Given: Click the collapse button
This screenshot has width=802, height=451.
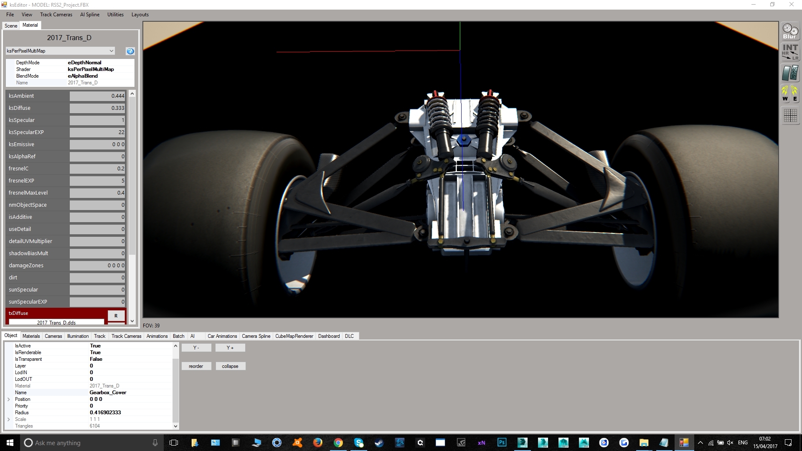Looking at the screenshot, I should pyautogui.click(x=230, y=366).
